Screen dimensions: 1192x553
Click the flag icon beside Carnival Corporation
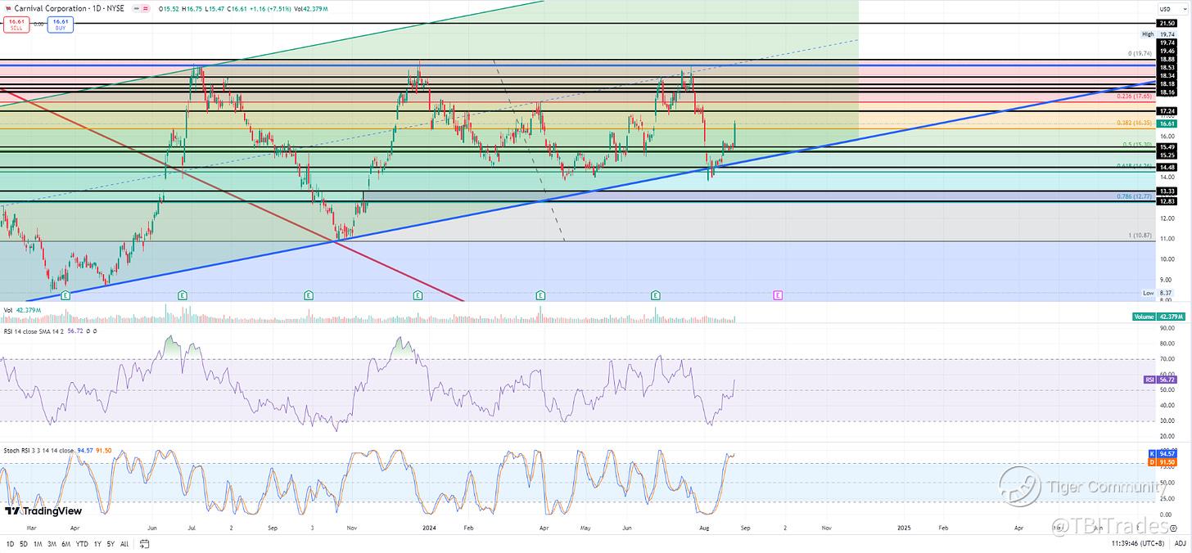coord(9,7)
